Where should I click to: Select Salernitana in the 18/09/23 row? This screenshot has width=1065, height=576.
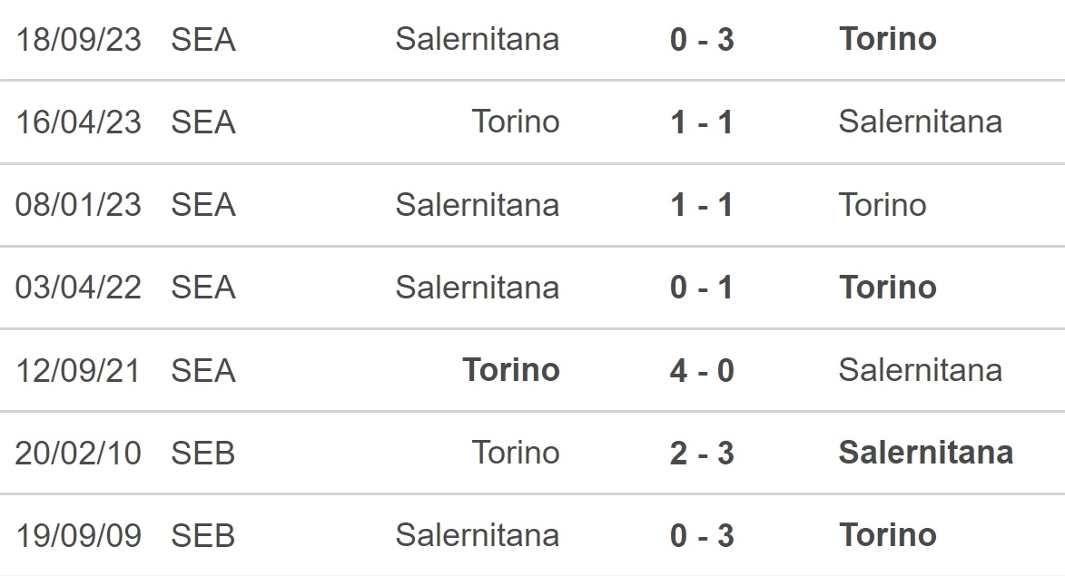click(x=478, y=39)
